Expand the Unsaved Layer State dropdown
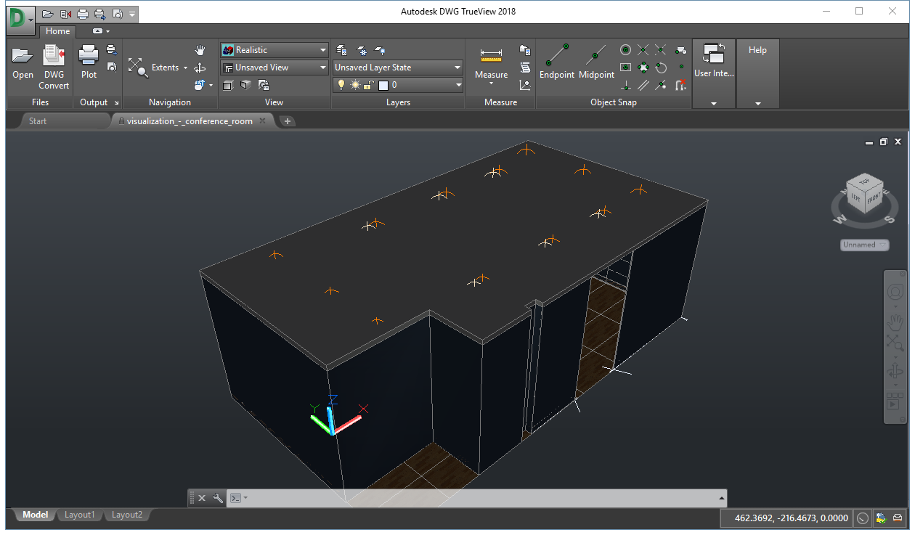Screen dimensions: 915x535 point(457,67)
